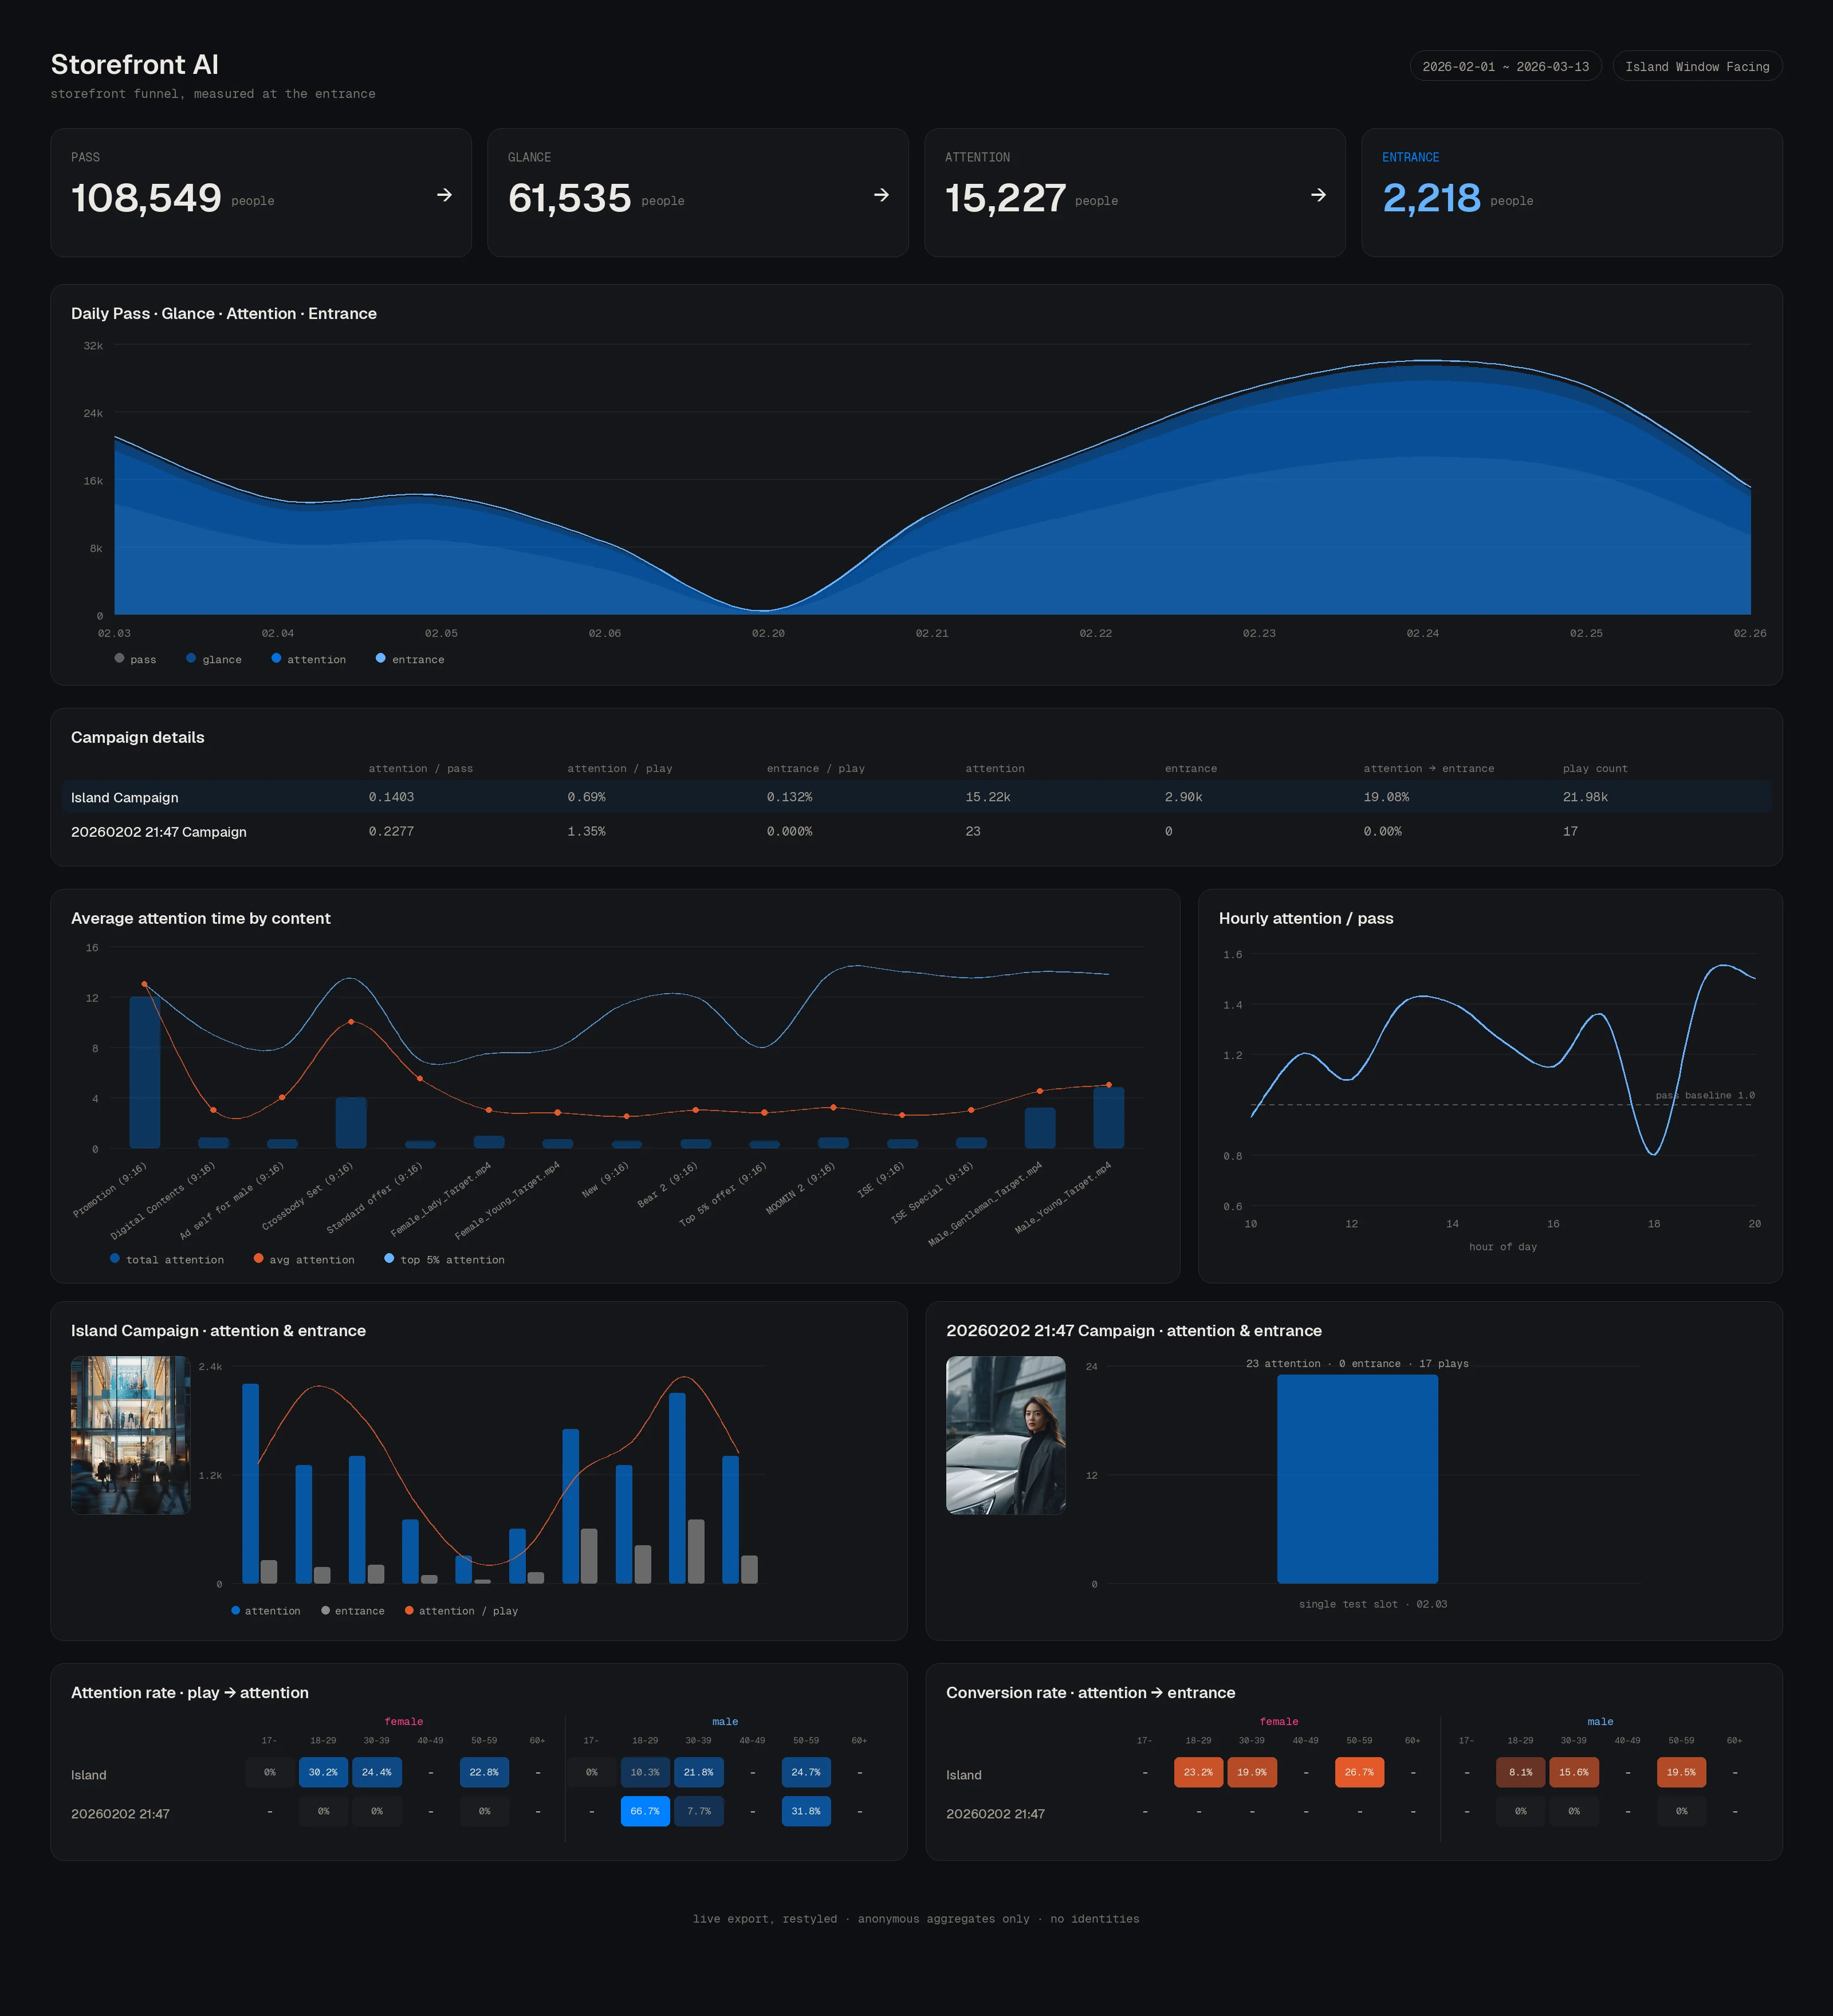The width and height of the screenshot is (1833, 2016).
Task: Click the attention / pass column header
Action: (x=420, y=768)
